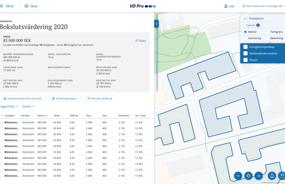285x184 pixels.
Task: Click the Ändra pencil link
Action: pos(141,41)
